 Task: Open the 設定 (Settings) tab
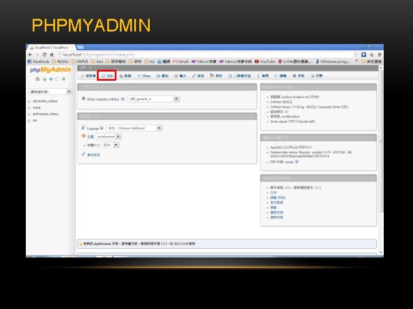pos(198,76)
